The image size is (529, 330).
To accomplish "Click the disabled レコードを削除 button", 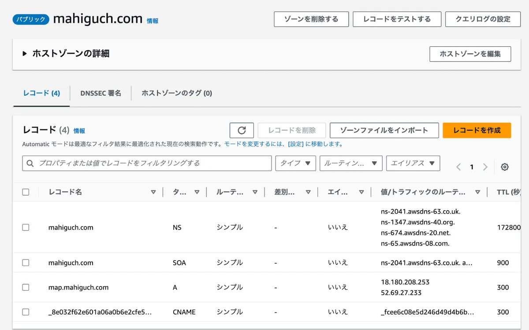I will click(x=292, y=130).
